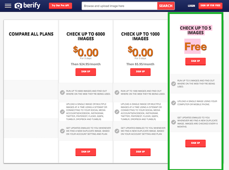
Task: Open the hamburger menu icon
Action: (x=8, y=6)
